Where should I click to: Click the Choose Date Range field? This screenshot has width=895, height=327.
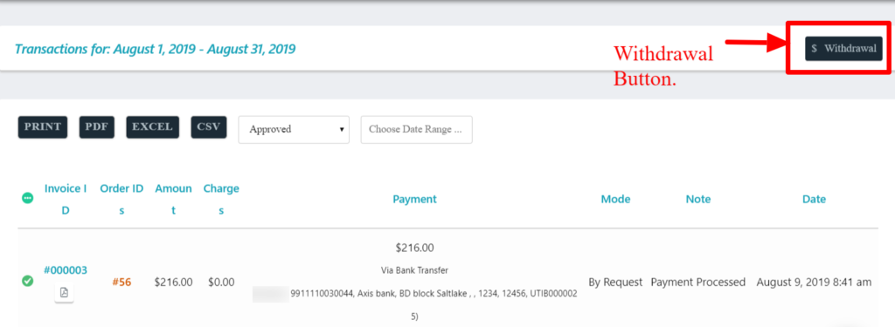(416, 129)
